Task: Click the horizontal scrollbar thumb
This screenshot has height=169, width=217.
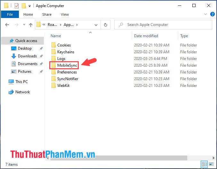Action: coord(119,158)
